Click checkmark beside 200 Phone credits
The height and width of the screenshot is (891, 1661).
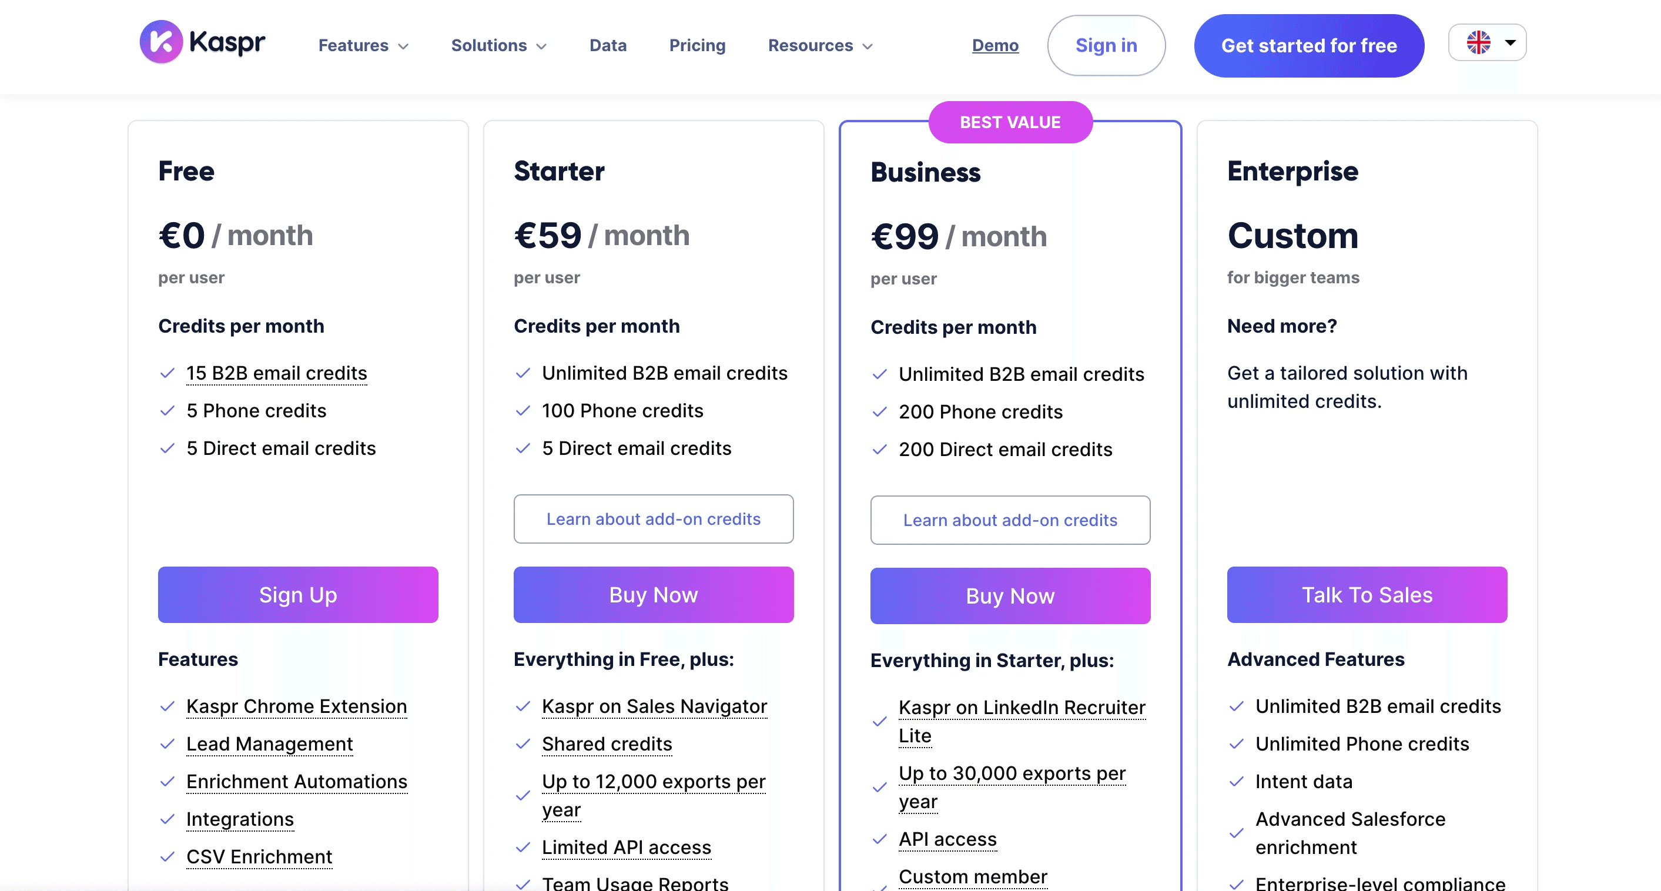pyautogui.click(x=880, y=412)
